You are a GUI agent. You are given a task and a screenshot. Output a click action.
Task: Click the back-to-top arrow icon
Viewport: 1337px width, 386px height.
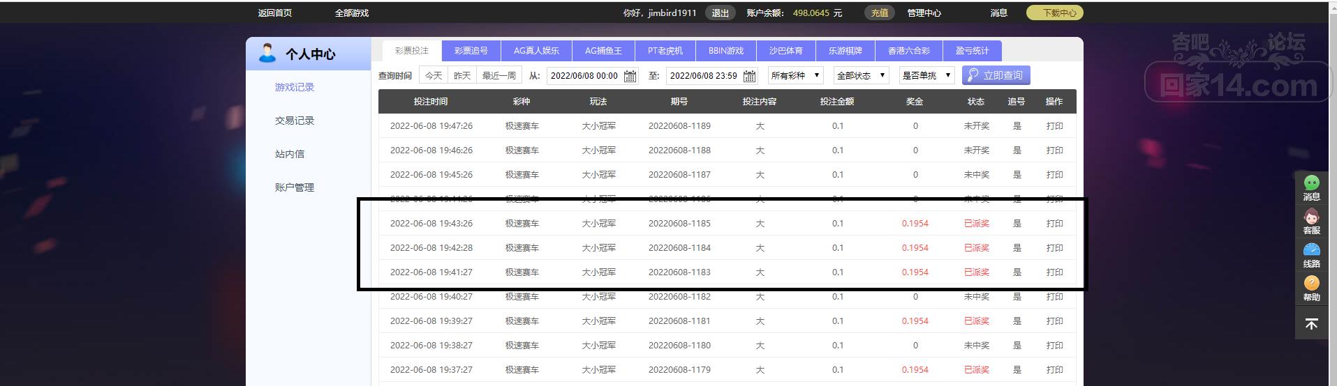pyautogui.click(x=1311, y=324)
